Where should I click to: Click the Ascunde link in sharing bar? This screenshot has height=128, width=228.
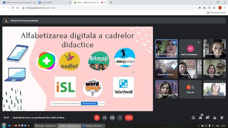point(101,104)
